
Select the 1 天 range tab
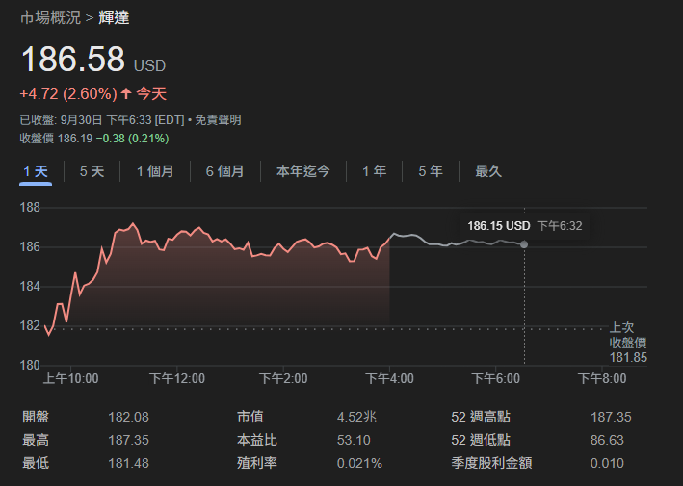point(36,171)
